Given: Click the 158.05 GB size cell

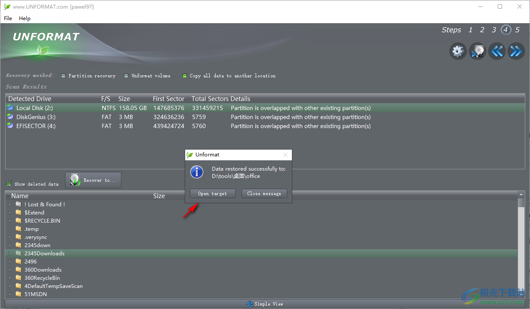Looking at the screenshot, I should 133,108.
